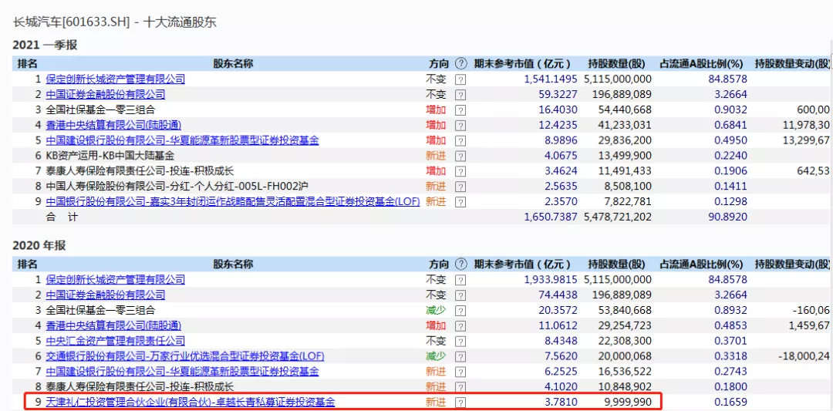
Task: Click the question mark icon in 2020 香港中央结算 row
Action: [x=460, y=326]
